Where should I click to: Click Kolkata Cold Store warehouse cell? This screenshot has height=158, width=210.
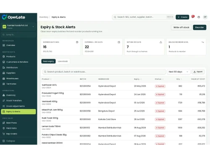107,119
